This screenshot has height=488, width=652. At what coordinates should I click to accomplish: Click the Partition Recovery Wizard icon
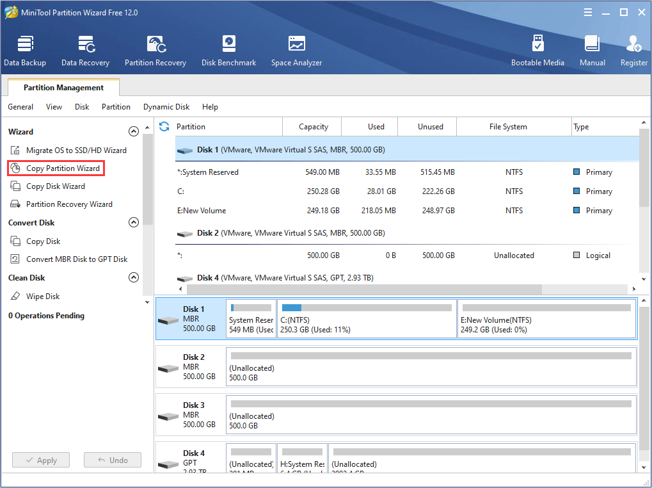tap(15, 204)
